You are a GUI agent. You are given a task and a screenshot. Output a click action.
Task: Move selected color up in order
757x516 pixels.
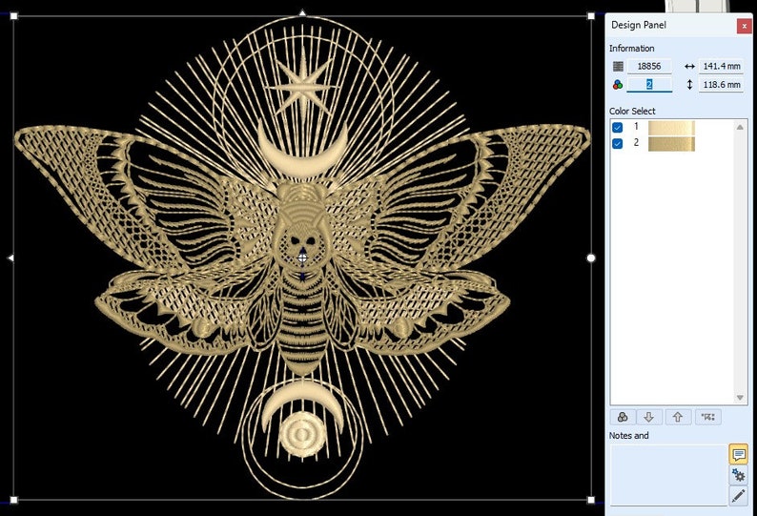pos(677,417)
